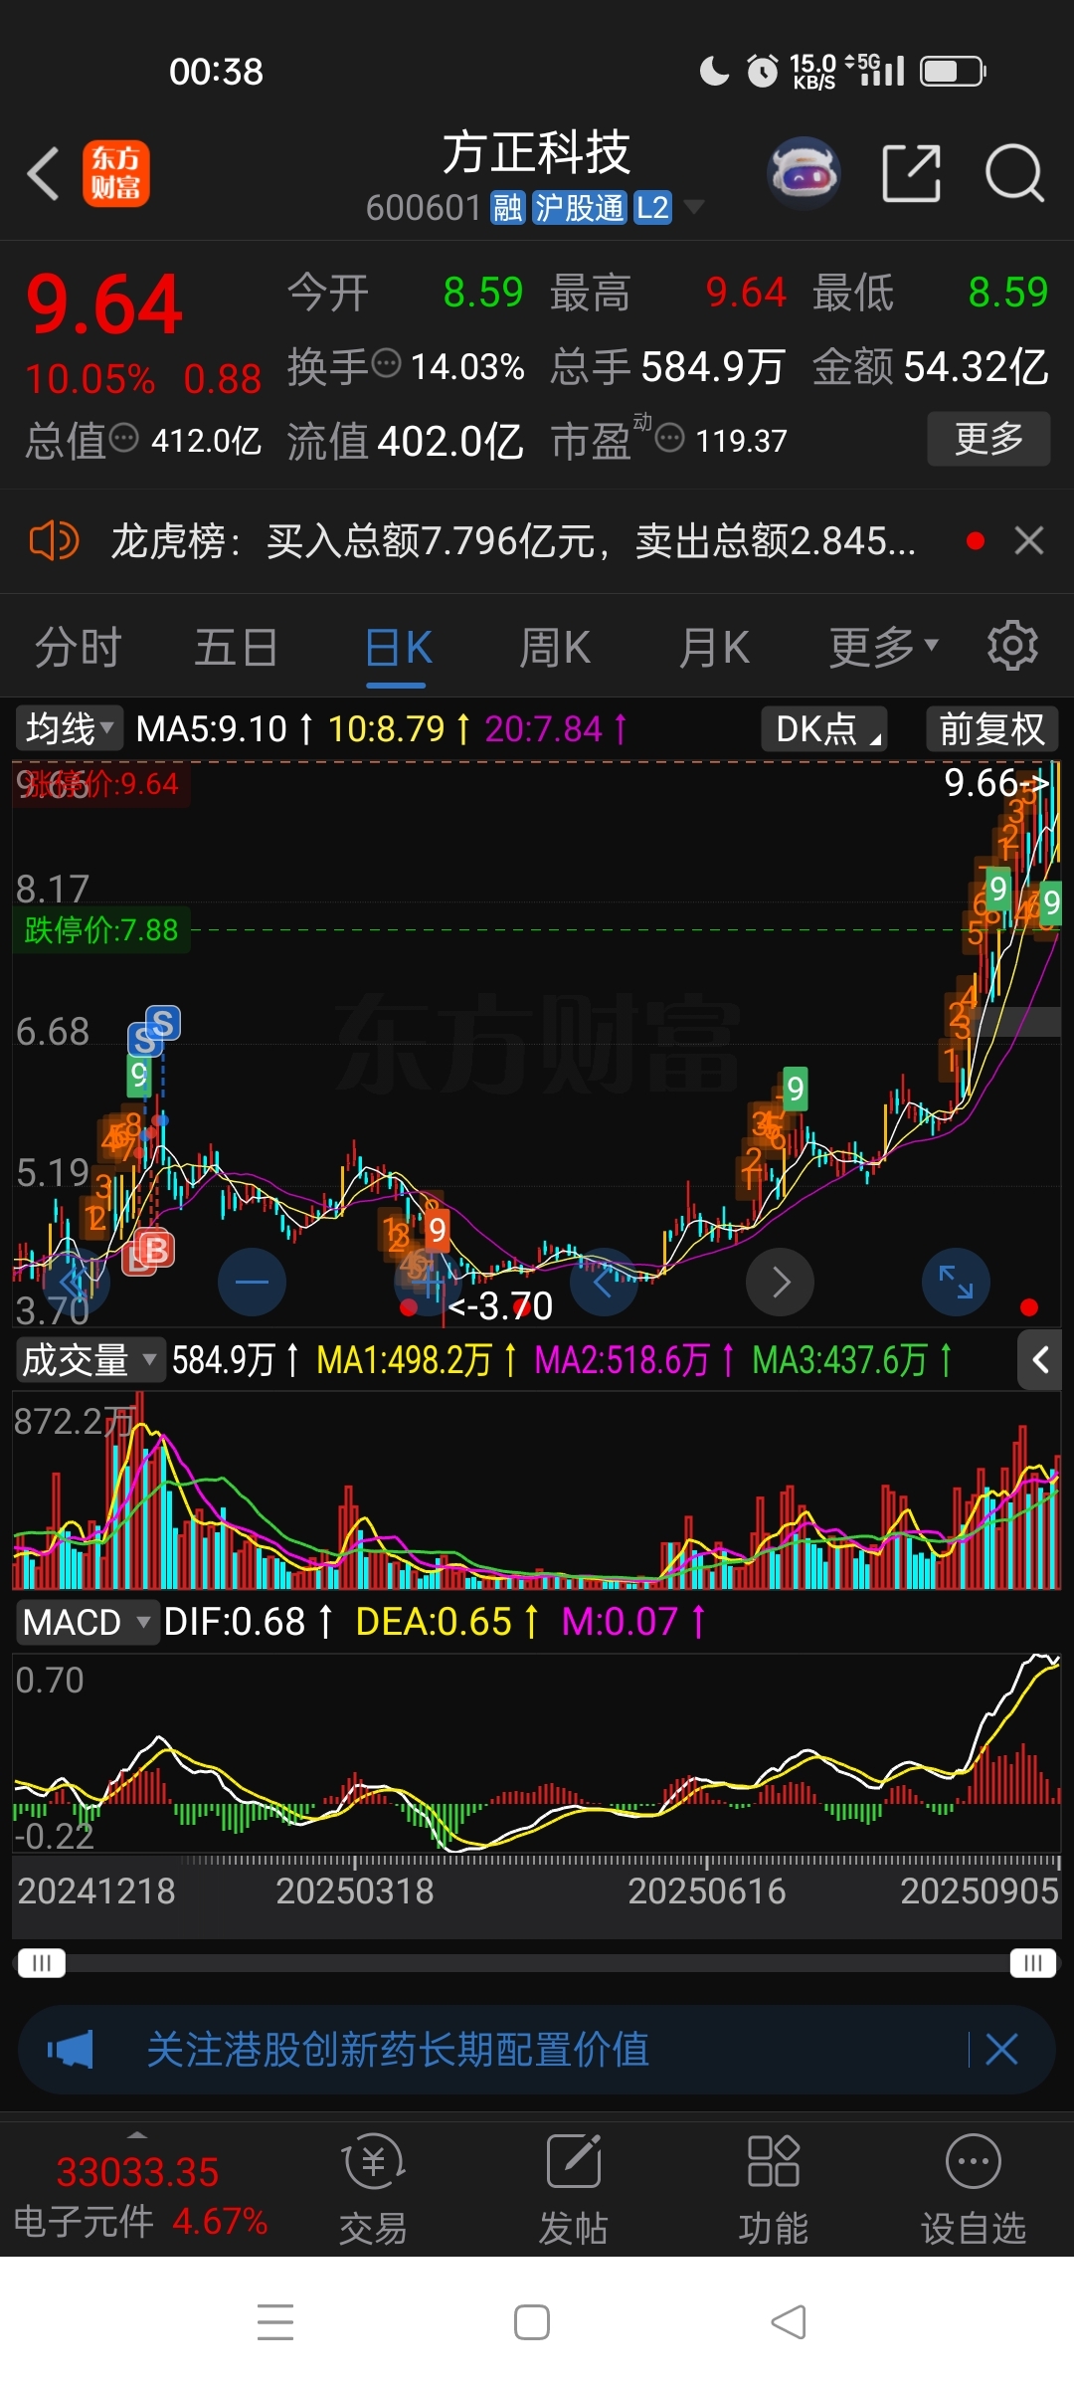Tap the info icon beside 换手
Viewport: 1074px width, 2388px height.
[386, 363]
